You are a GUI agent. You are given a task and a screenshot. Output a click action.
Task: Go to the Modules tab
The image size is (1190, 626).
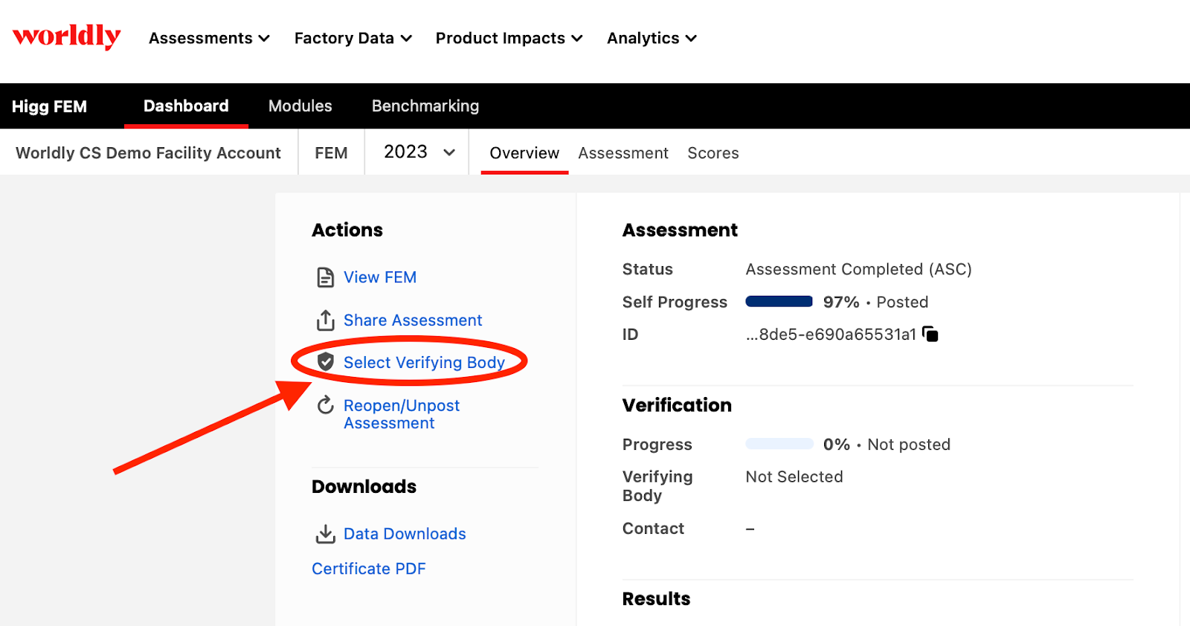(x=300, y=106)
